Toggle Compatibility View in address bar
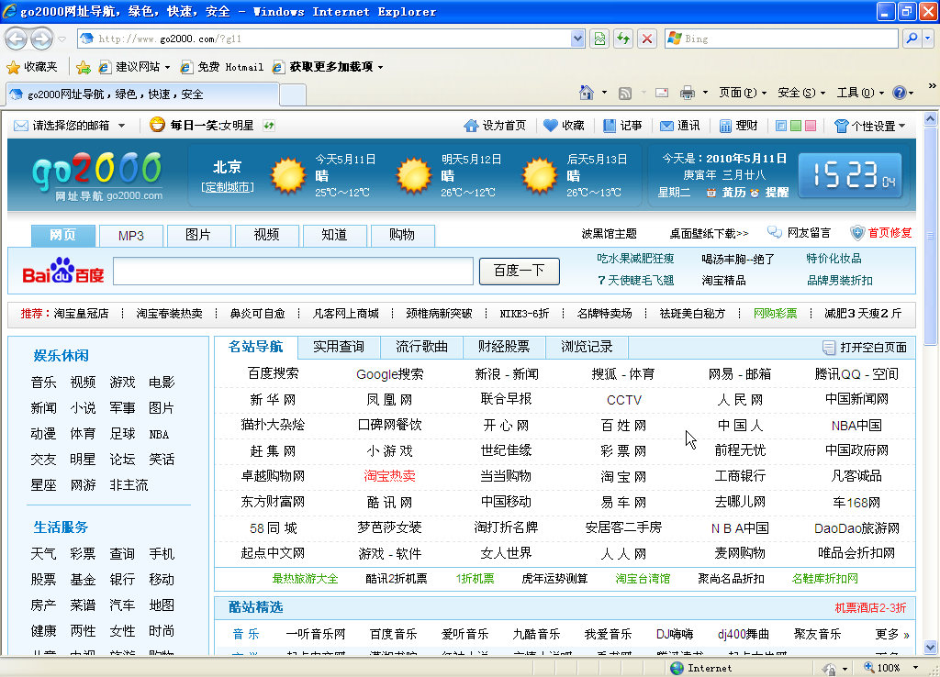The height and width of the screenshot is (677, 940). (600, 39)
